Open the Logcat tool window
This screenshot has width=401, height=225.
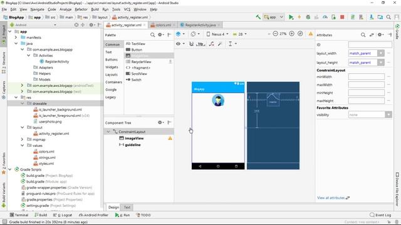pyautogui.click(x=63, y=215)
